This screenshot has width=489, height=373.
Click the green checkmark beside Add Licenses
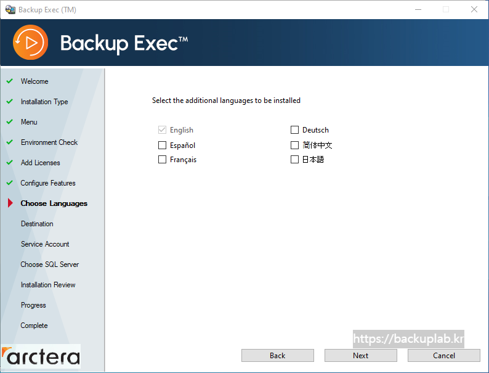[x=10, y=162]
